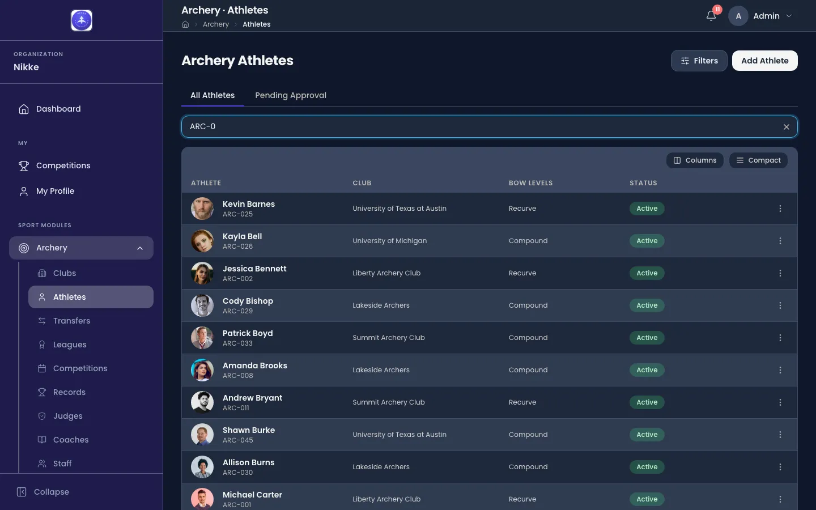816x510 pixels.
Task: Open My Competitions in sidebar
Action: 81,165
